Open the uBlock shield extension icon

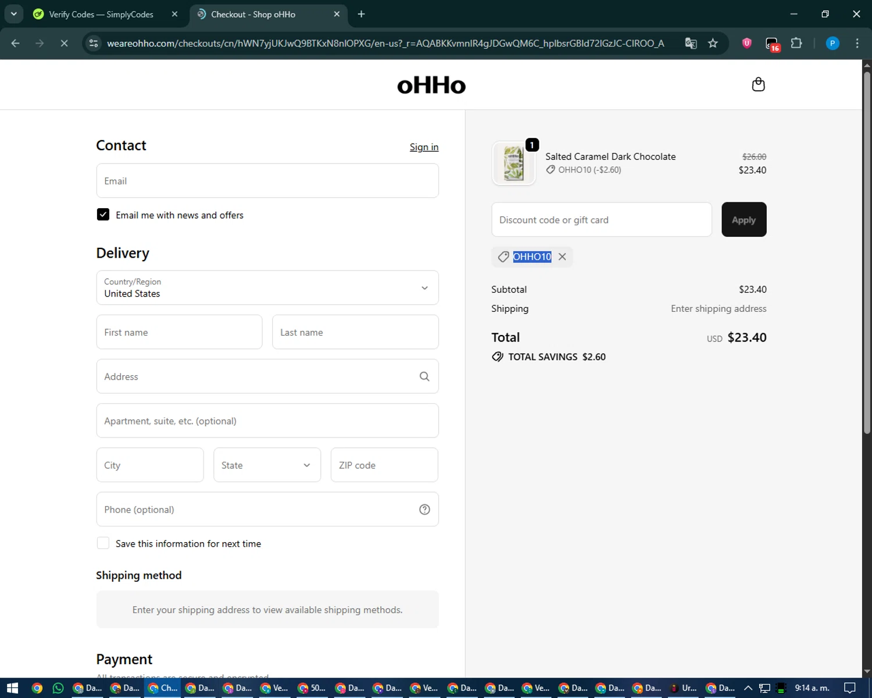[747, 43]
